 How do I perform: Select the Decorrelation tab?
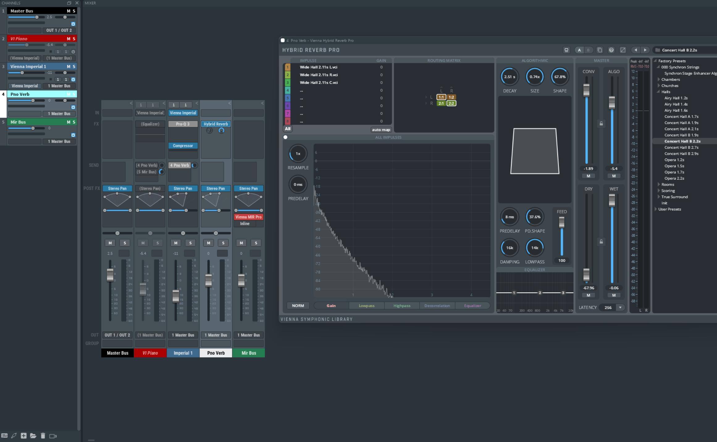click(437, 306)
